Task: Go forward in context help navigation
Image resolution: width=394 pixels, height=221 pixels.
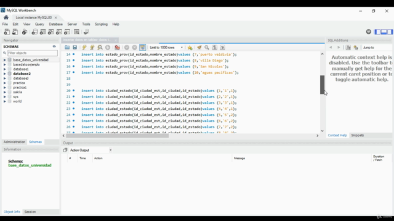Action: 339,47
